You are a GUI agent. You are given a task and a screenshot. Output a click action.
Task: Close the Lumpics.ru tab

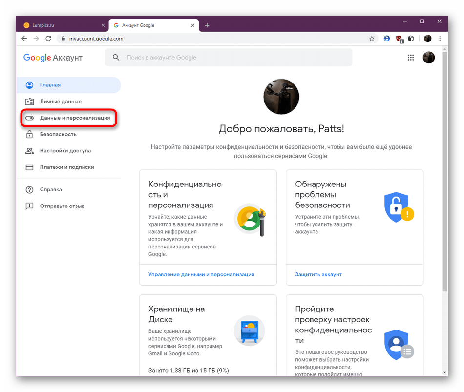[x=103, y=25]
